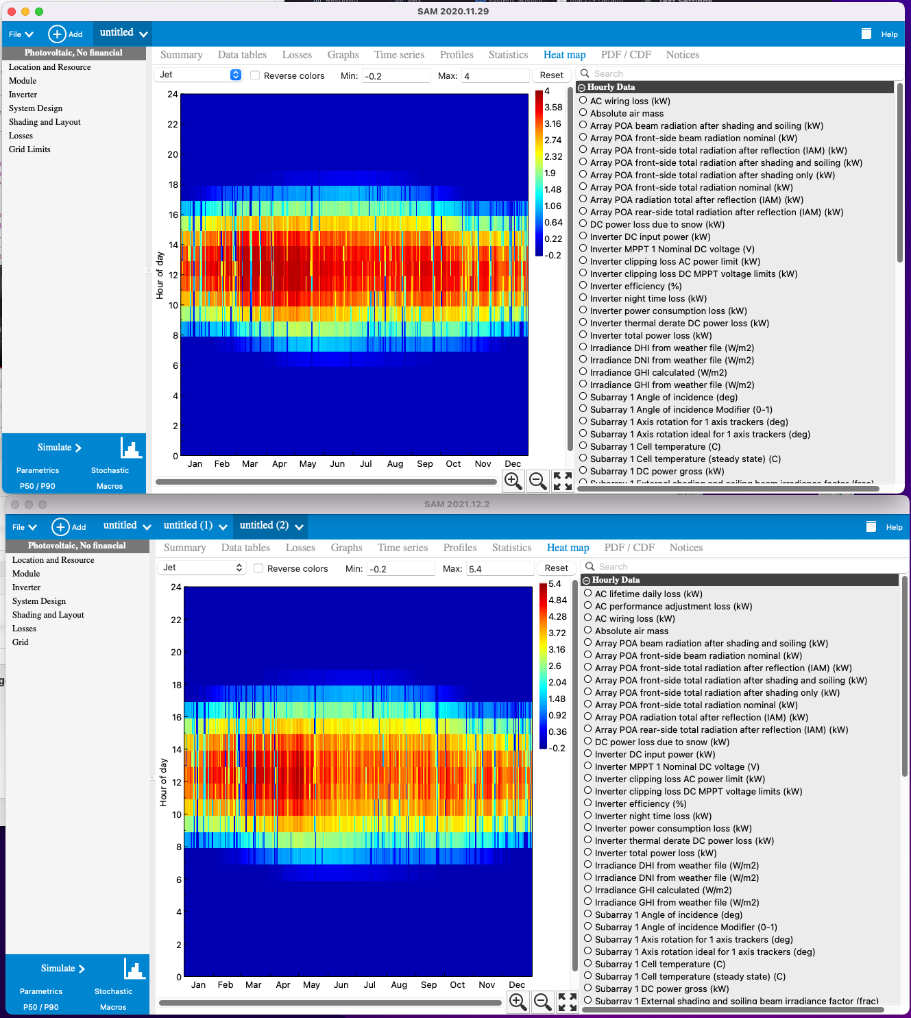The width and height of the screenshot is (911, 1018).
Task: Click the Add icon in the SAM 2021 window
Action: point(60,526)
